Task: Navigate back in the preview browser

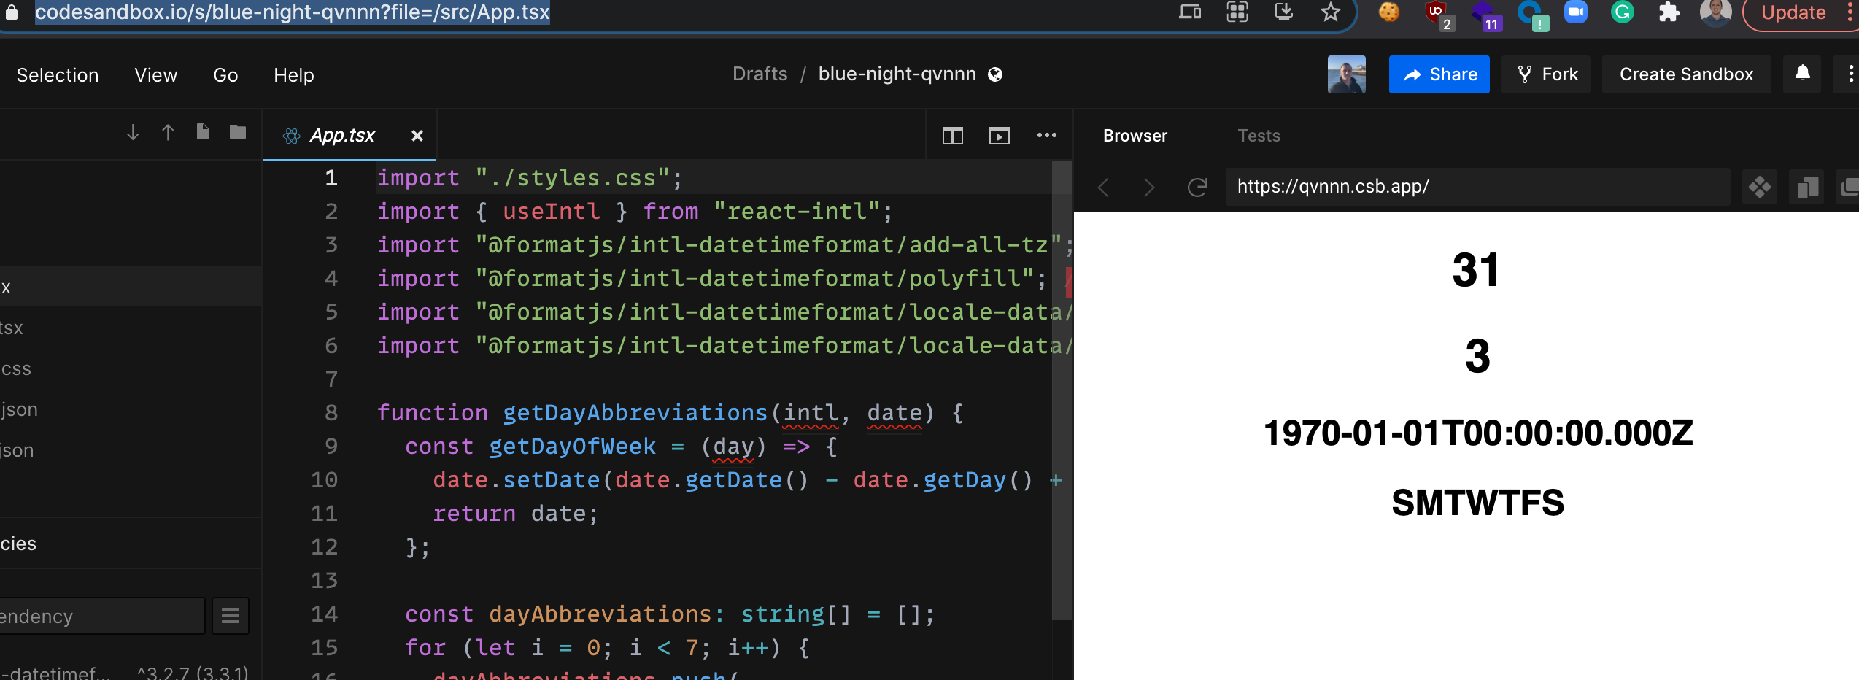Action: click(1103, 187)
